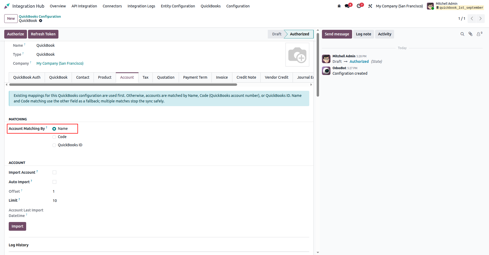Open the Mitchell Admin avatar menu

point(430,6)
